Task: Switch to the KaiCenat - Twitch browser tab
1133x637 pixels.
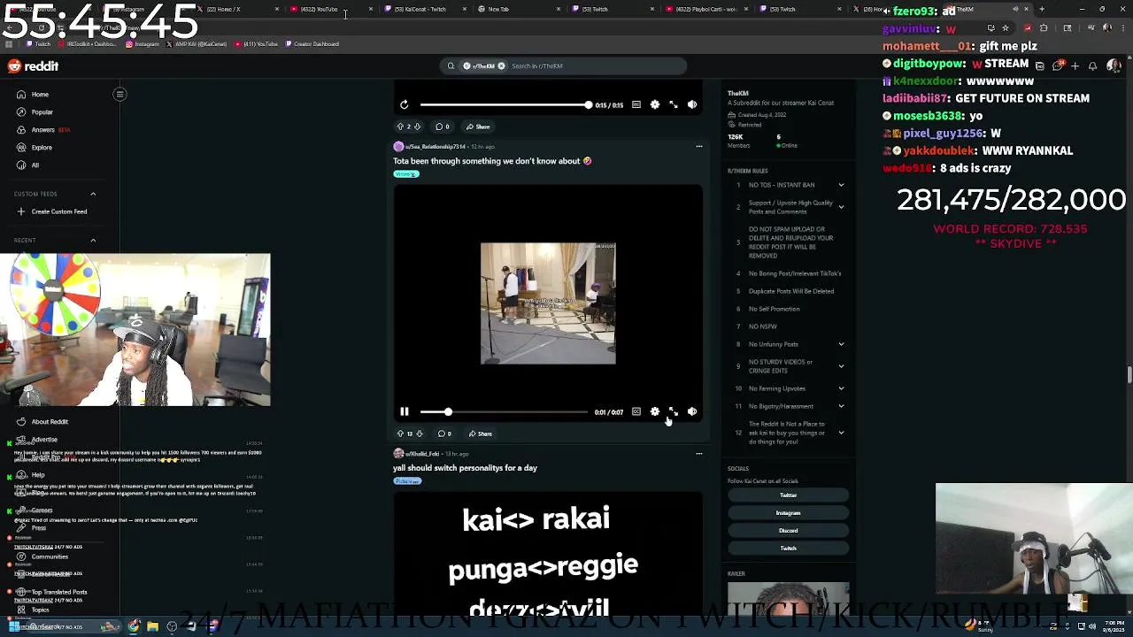Action: click(425, 9)
